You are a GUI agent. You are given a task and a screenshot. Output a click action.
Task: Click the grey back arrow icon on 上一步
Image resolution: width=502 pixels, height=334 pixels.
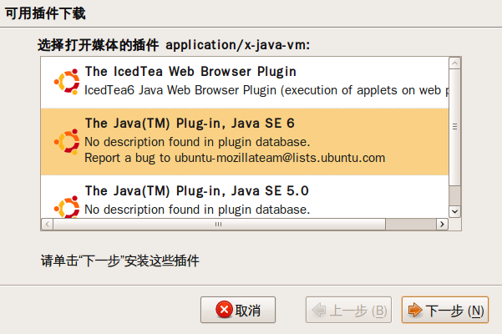(x=319, y=310)
